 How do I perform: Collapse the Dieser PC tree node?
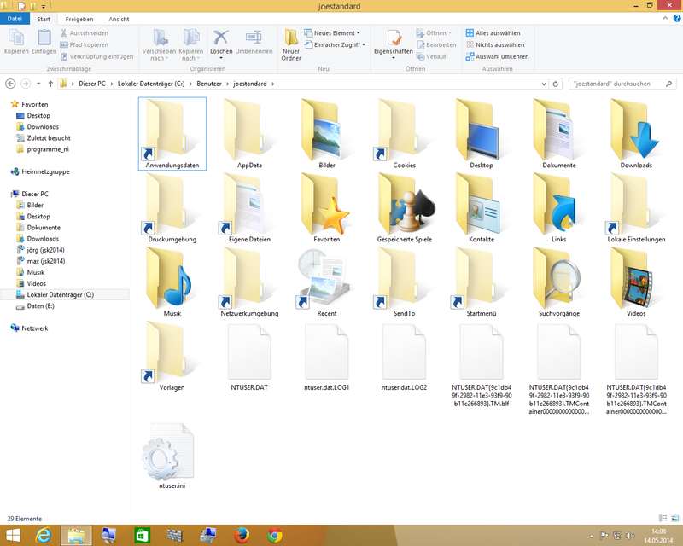point(6,195)
